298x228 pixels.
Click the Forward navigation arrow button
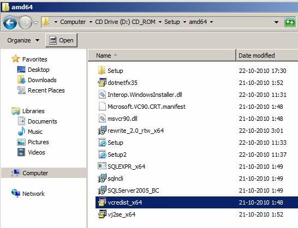click(x=25, y=22)
